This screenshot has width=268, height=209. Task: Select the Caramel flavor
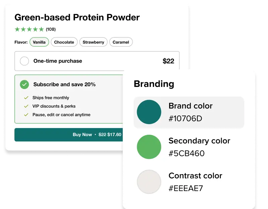(121, 42)
